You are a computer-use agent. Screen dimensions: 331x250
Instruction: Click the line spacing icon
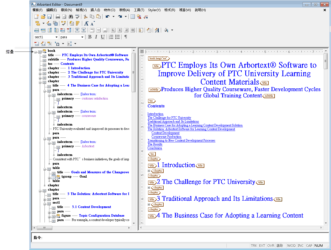coord(69,44)
